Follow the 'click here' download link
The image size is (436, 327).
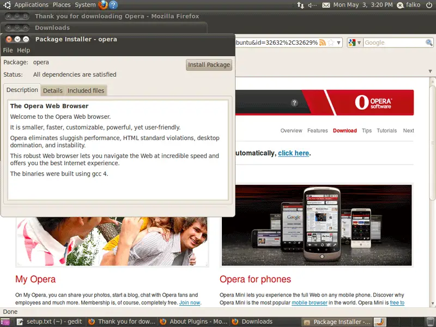click(293, 153)
